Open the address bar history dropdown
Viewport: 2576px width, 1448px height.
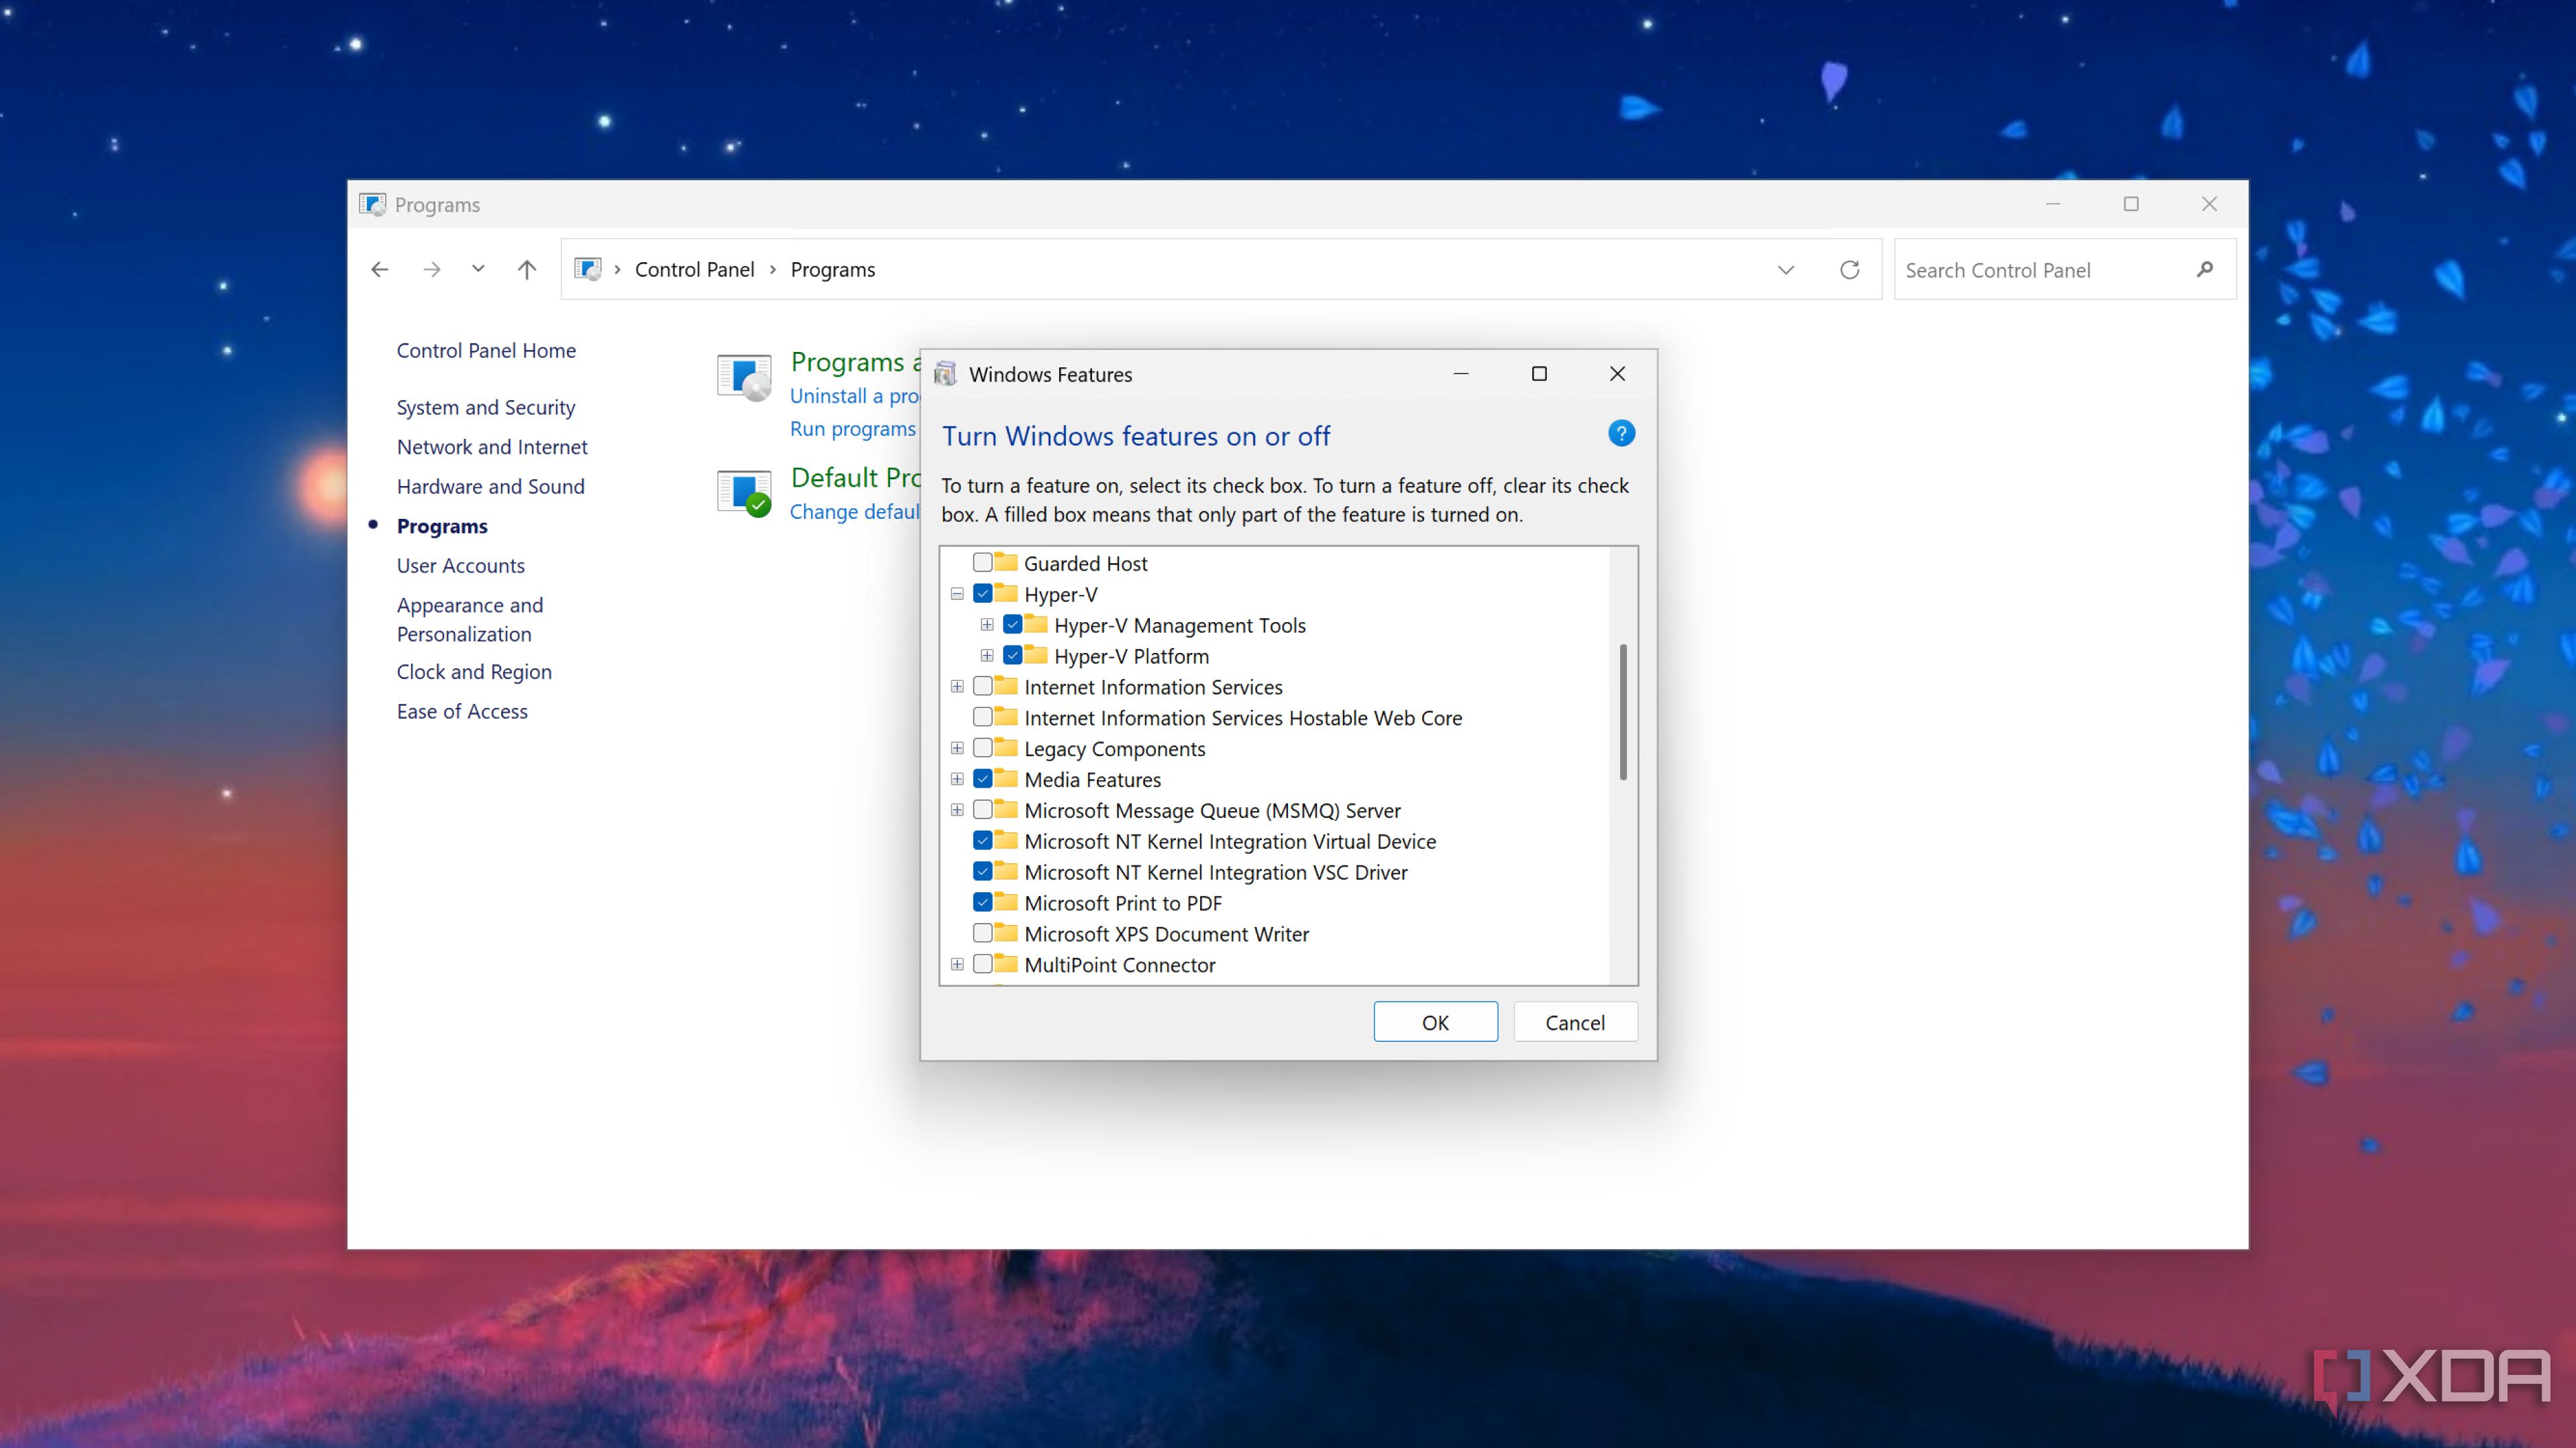tap(1786, 269)
